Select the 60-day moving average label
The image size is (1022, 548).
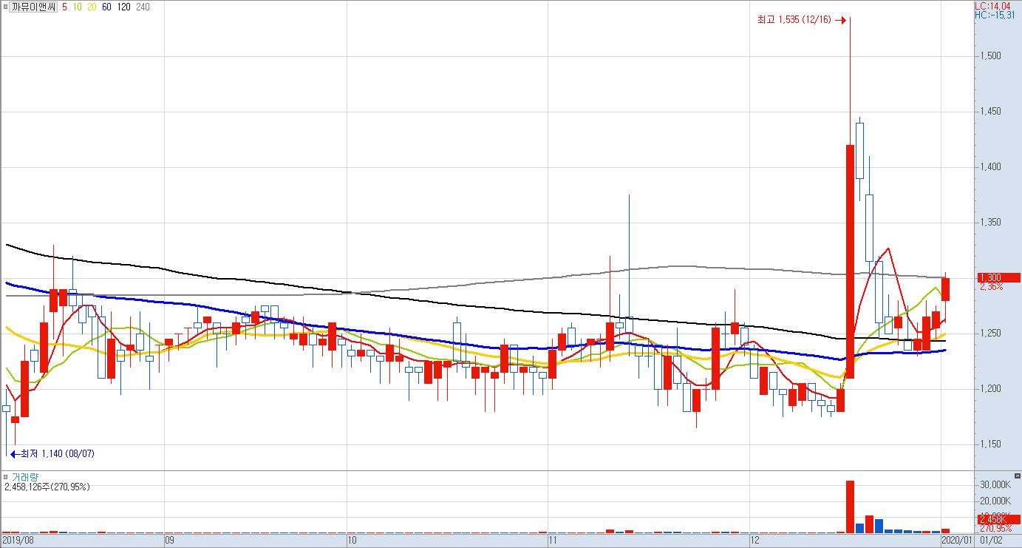(x=106, y=6)
